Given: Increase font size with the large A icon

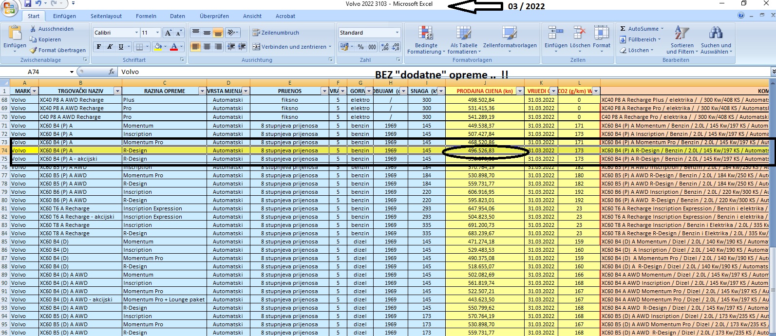Looking at the screenshot, I should pyautogui.click(x=168, y=33).
